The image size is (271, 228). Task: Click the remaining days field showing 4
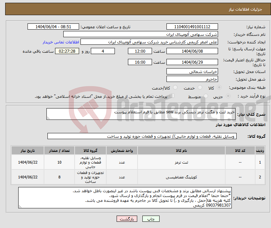pyautogui.click(x=103, y=51)
